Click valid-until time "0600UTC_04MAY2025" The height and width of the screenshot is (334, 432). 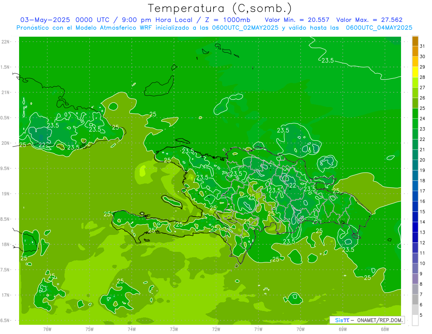379,28
